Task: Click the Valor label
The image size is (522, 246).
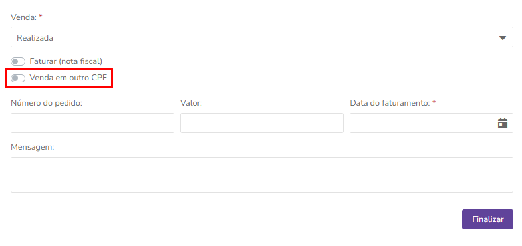Action: pos(192,103)
